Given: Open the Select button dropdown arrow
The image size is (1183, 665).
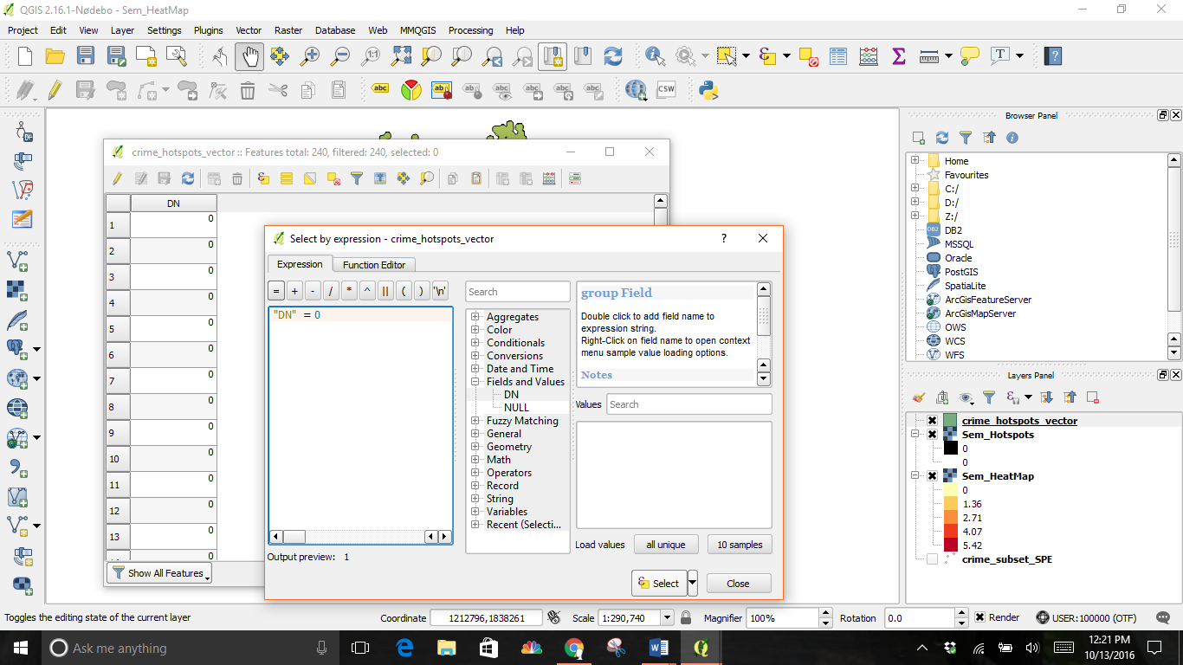Looking at the screenshot, I should click(x=692, y=584).
